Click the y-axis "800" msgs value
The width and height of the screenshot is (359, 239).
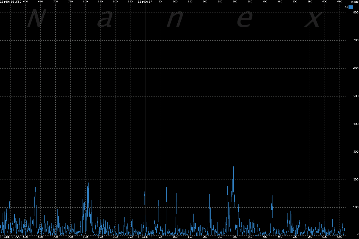click(356, 13)
